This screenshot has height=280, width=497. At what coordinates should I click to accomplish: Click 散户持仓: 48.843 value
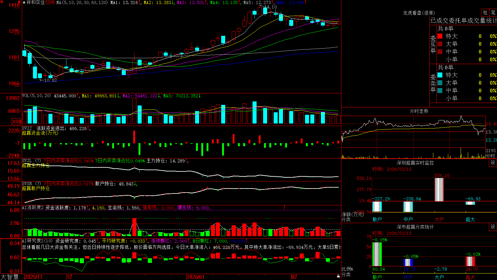[x=114, y=184]
